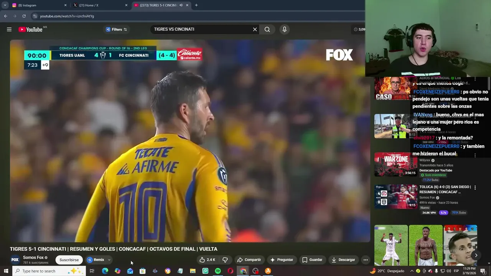
Task: Switch to the Home / X tab
Action: (100, 5)
